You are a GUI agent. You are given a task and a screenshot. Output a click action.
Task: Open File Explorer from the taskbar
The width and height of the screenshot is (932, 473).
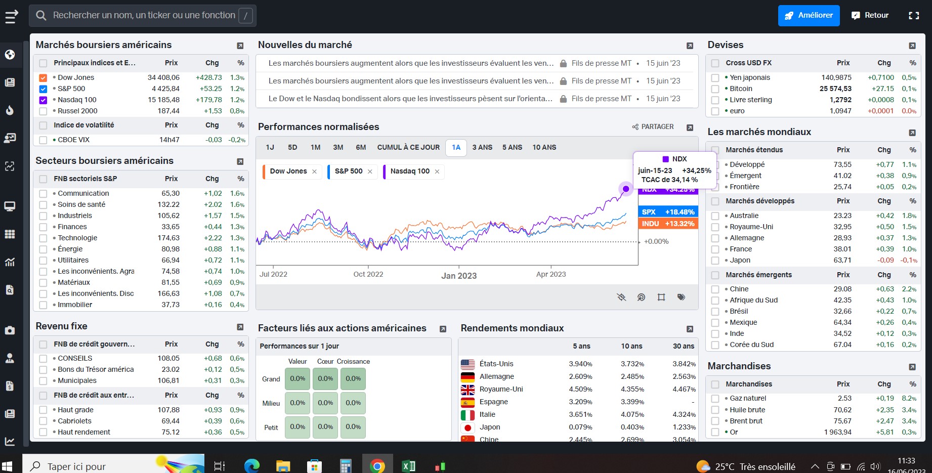[x=283, y=466]
